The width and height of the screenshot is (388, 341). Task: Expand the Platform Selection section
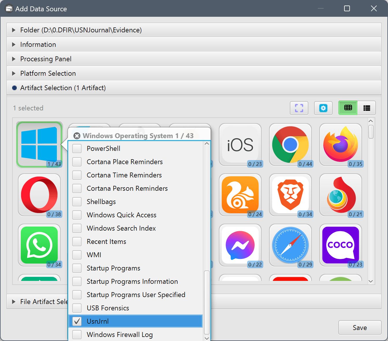(194, 73)
